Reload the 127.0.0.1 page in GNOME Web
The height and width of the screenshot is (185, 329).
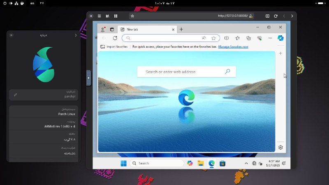276,16
